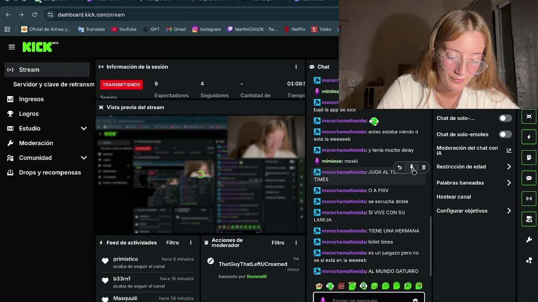Click the lightning bolt icon in right sidebar

(529, 137)
